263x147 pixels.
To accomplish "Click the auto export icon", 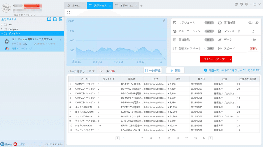I will [175, 48].
